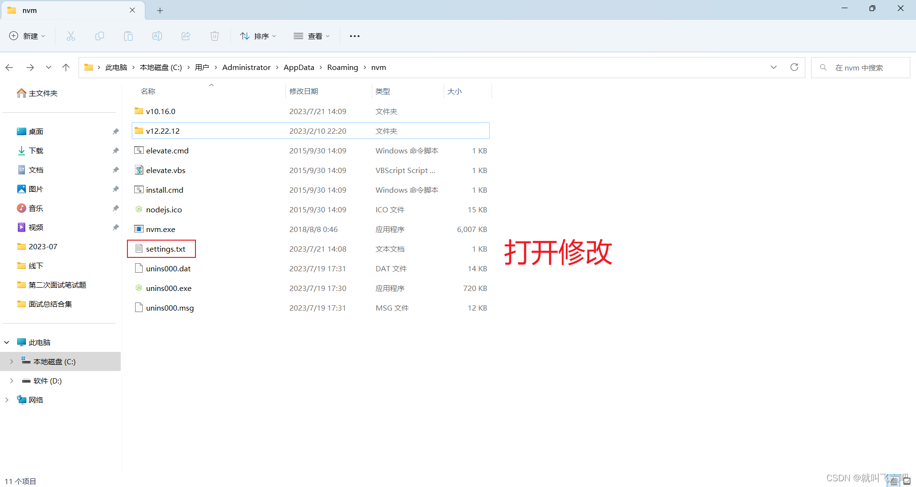Close the nvm tab
This screenshot has height=487, width=916.
pyautogui.click(x=132, y=10)
